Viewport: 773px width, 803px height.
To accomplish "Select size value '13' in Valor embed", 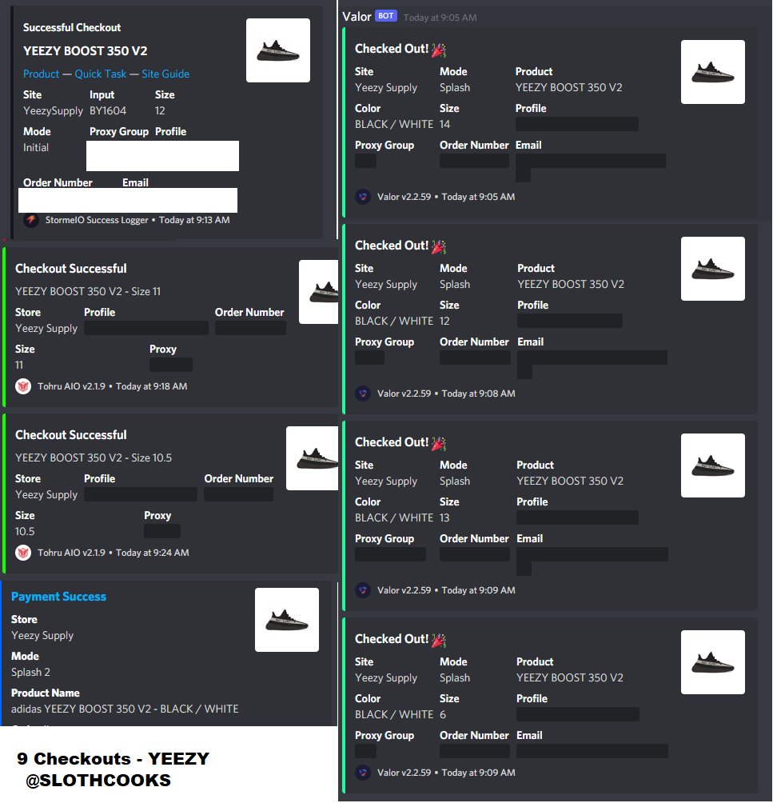I will [x=444, y=517].
